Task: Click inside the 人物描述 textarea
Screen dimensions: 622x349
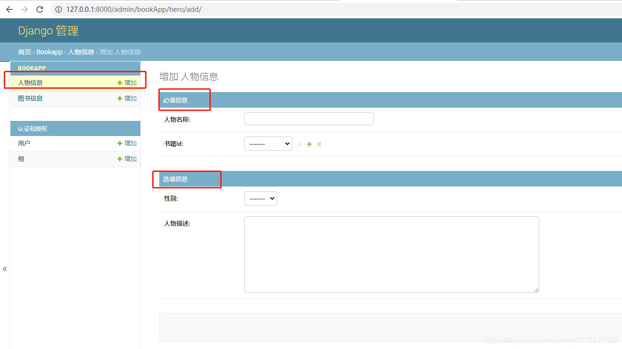Action: pyautogui.click(x=392, y=255)
